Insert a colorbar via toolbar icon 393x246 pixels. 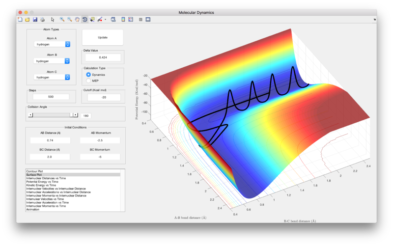[x=123, y=20]
